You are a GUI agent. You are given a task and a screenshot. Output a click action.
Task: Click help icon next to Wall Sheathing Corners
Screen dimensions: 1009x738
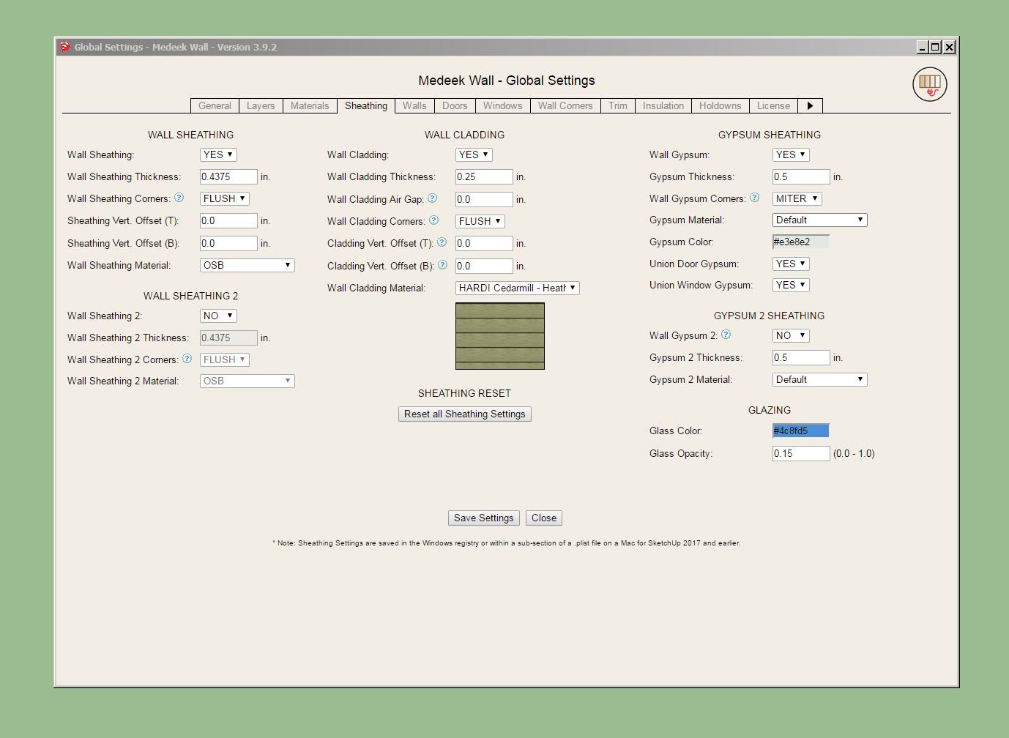point(179,198)
